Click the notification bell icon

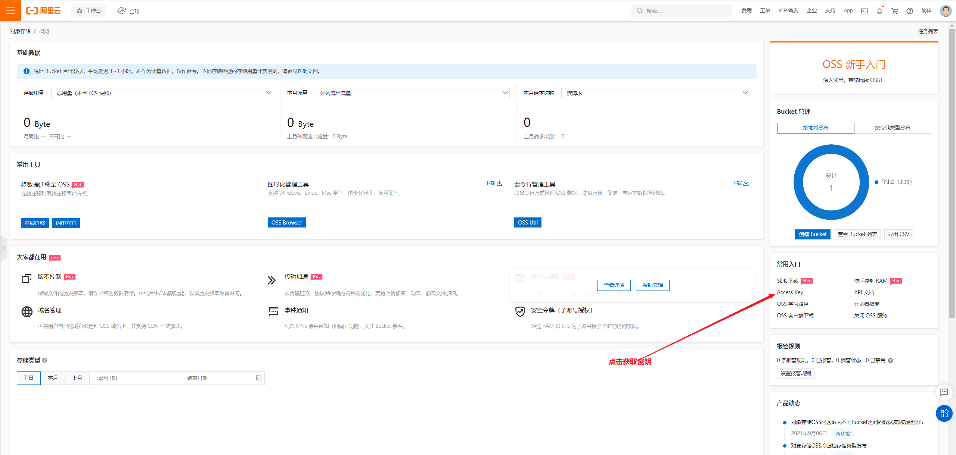tap(879, 11)
